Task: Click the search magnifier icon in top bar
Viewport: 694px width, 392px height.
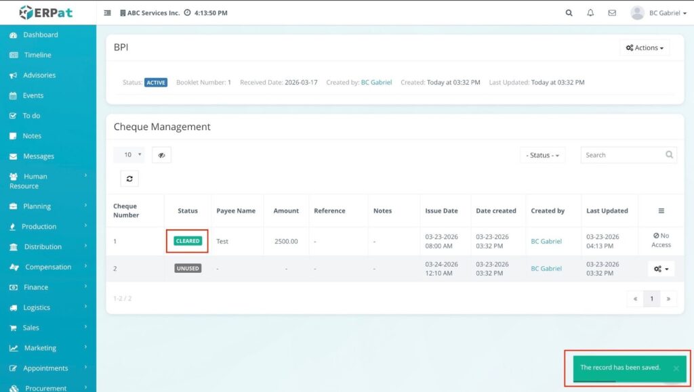Action: tap(569, 13)
